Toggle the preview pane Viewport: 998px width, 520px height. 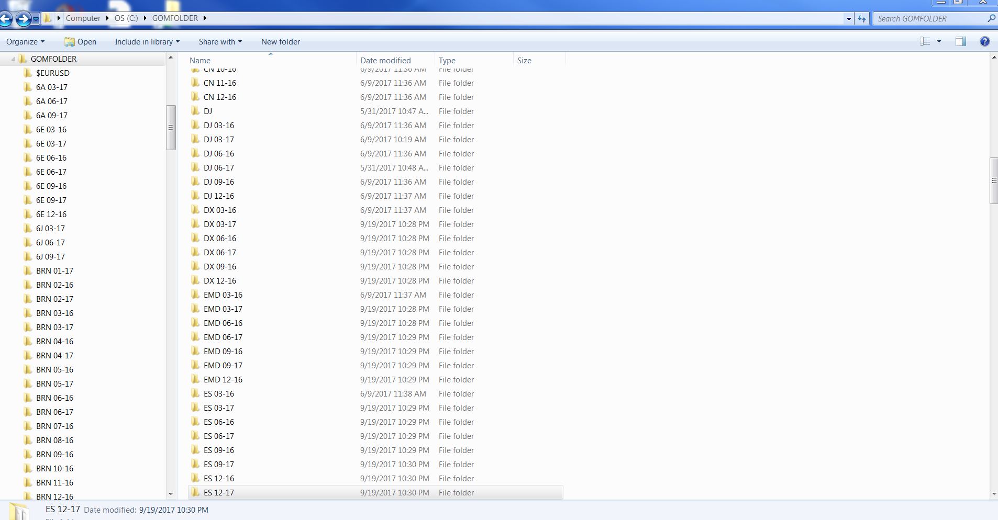coord(960,41)
